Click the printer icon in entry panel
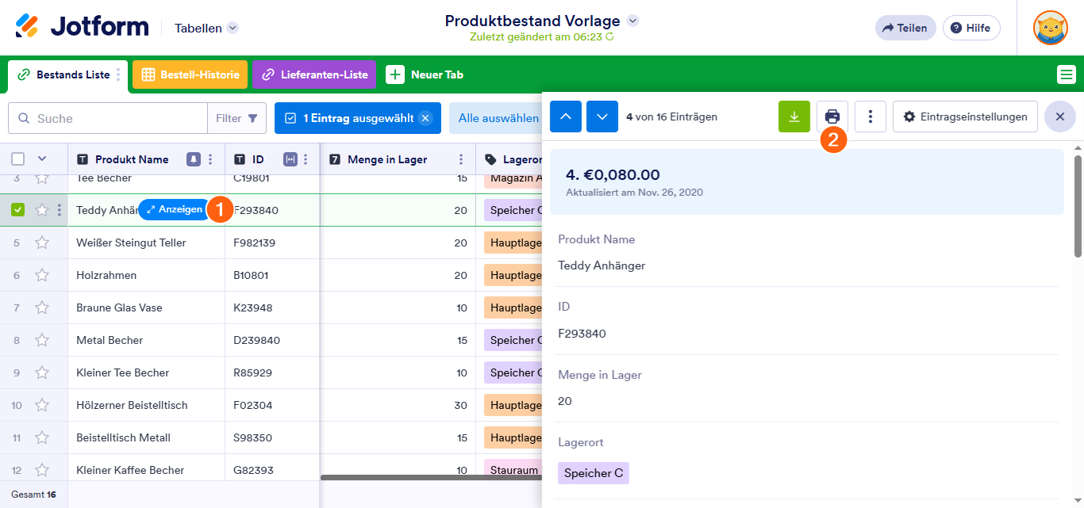This screenshot has width=1084, height=508. 832,116
